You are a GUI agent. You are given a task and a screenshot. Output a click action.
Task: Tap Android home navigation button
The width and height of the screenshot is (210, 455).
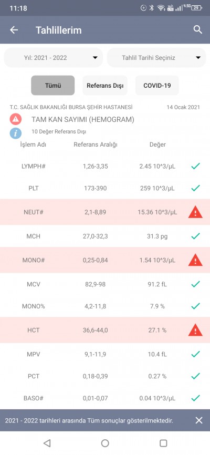105,443
